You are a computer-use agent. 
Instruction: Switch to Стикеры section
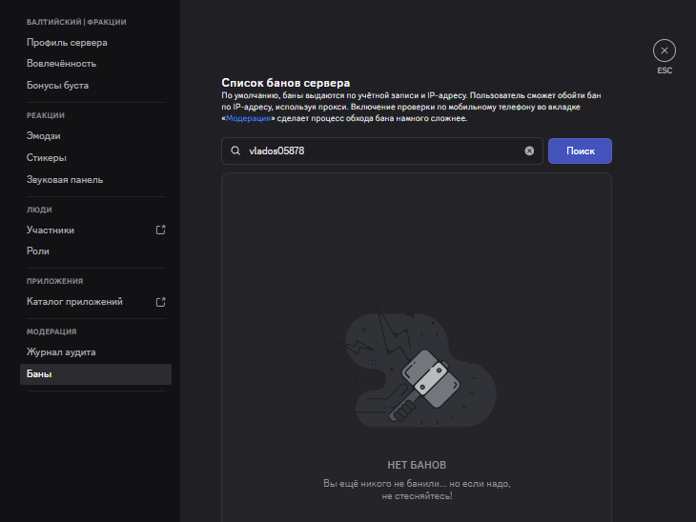pos(46,158)
